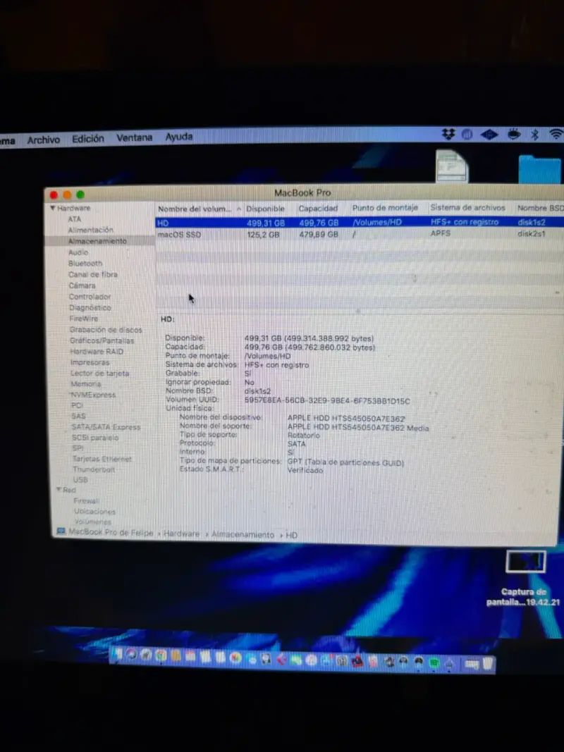564x752 pixels.
Task: Launch Siri from the Dock
Action: click(131, 655)
